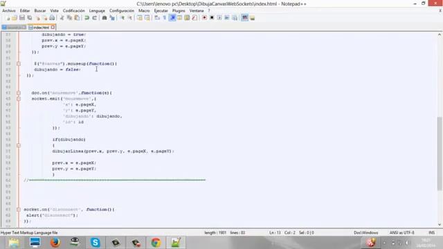
Task: Collapse the if(dibujando) brace fold marker
Action: [x=19, y=145]
